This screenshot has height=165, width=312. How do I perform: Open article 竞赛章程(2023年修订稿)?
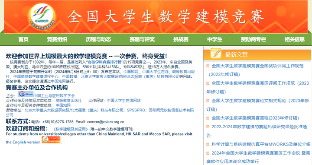point(255,118)
